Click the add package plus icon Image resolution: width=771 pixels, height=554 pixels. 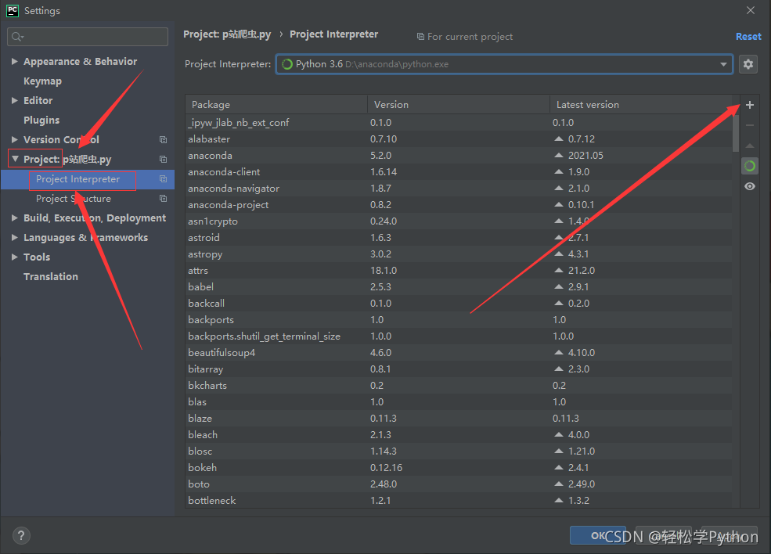click(x=749, y=105)
